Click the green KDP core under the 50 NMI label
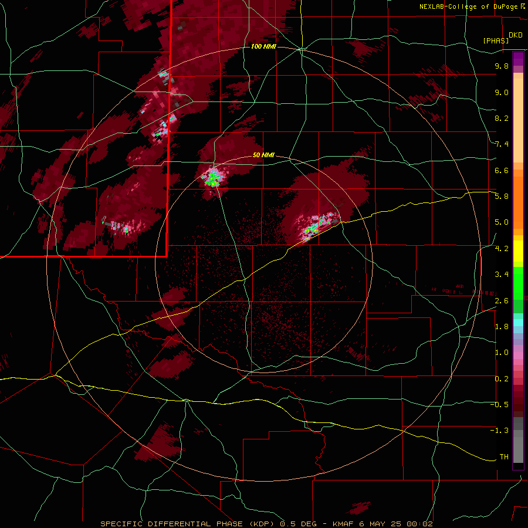The width and height of the screenshot is (528, 528). point(212,178)
